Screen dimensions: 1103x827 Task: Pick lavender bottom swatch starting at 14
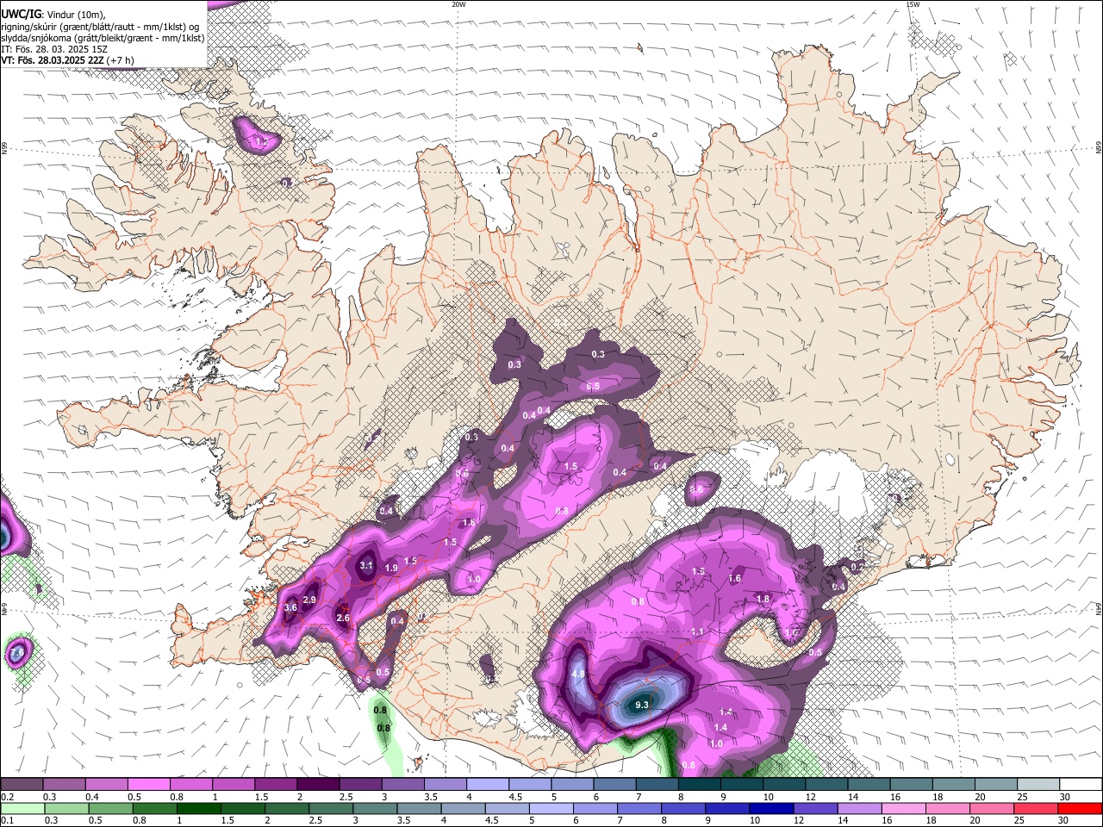tap(858, 809)
